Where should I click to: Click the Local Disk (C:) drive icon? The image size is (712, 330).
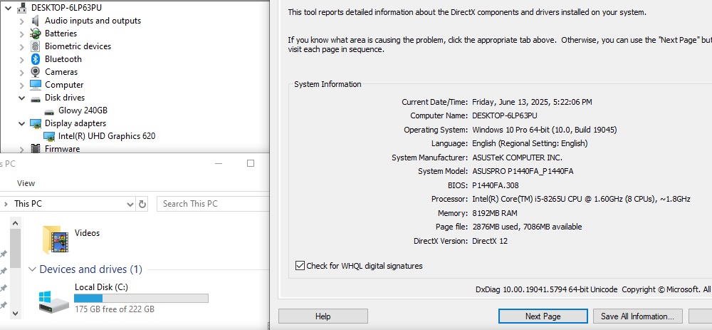pyautogui.click(x=53, y=302)
